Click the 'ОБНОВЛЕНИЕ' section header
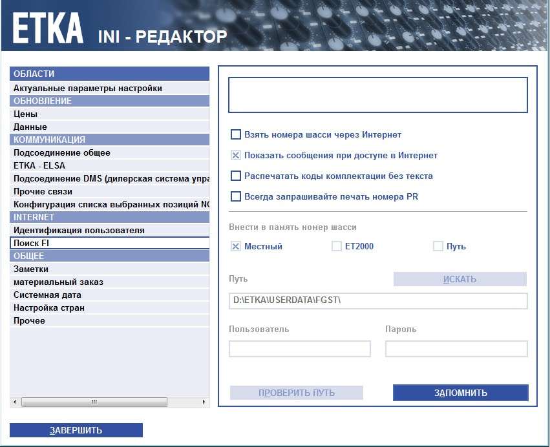The image size is (550, 447). pyautogui.click(x=109, y=101)
